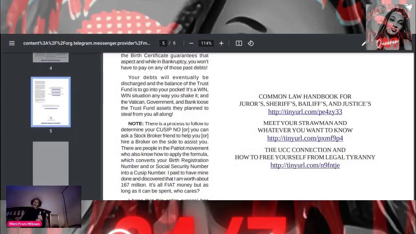The image size is (416, 234).
Task: Zoom in with the plus button
Action: click(221, 43)
